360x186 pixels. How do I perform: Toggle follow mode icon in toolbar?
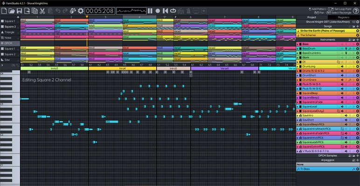pos(204,11)
